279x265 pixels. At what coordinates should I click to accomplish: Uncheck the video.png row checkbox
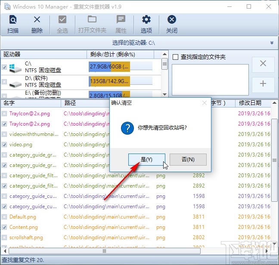click(4, 145)
